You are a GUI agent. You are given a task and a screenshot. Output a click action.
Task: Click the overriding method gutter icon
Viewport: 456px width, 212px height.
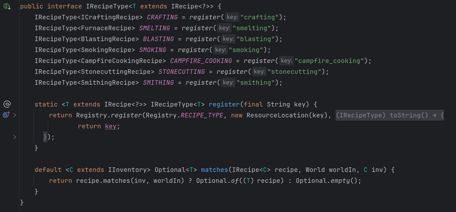point(6,115)
